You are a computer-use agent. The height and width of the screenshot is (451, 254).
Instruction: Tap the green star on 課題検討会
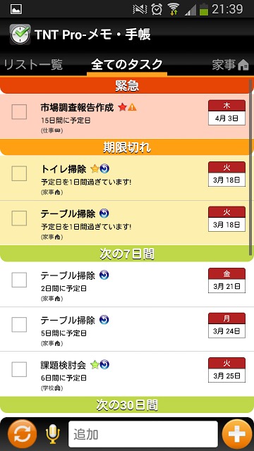click(95, 365)
